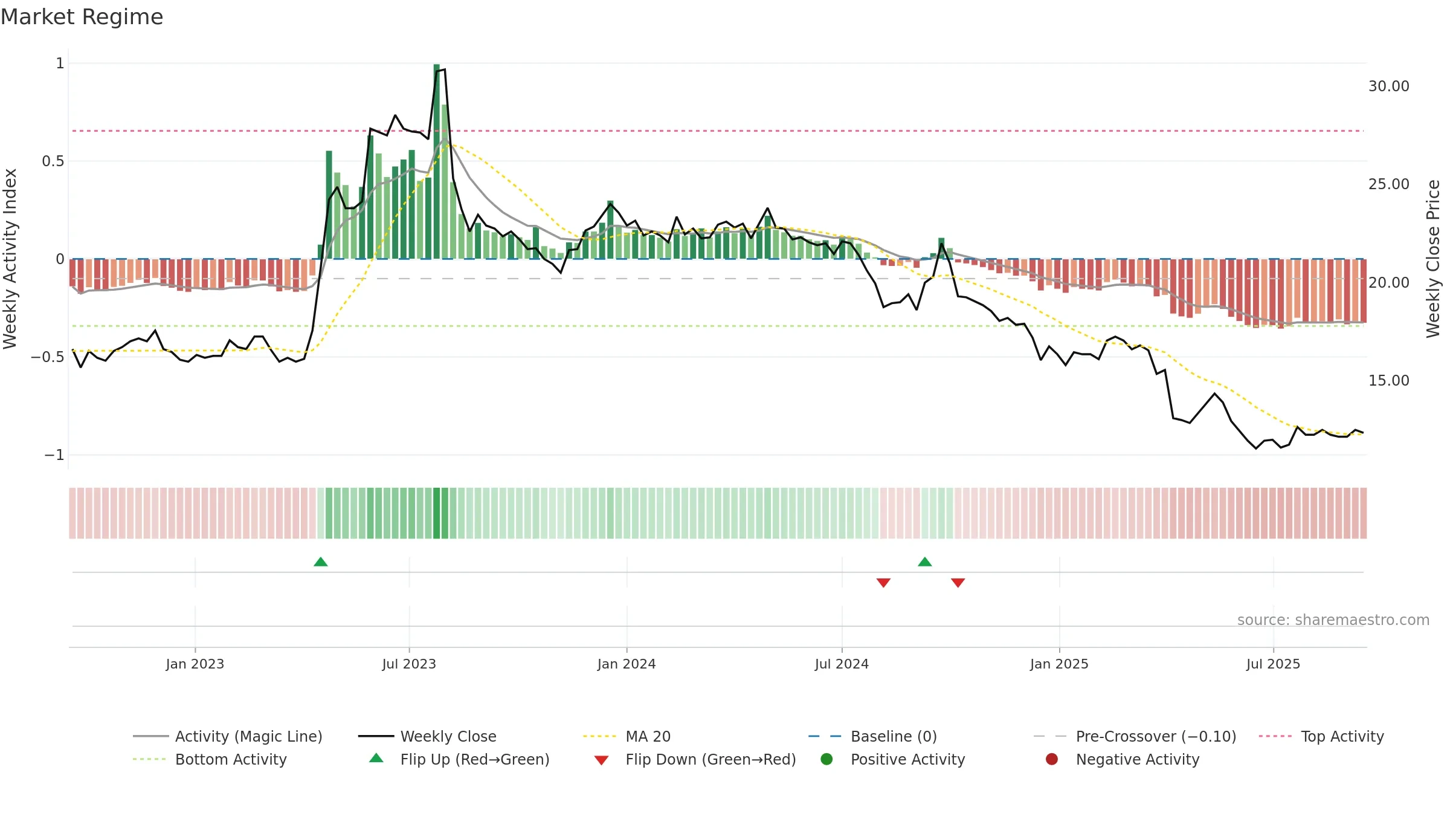Viewport: 1450px width, 816px height.
Task: Click the Jan 2023 x-axis label
Action: click(x=195, y=664)
